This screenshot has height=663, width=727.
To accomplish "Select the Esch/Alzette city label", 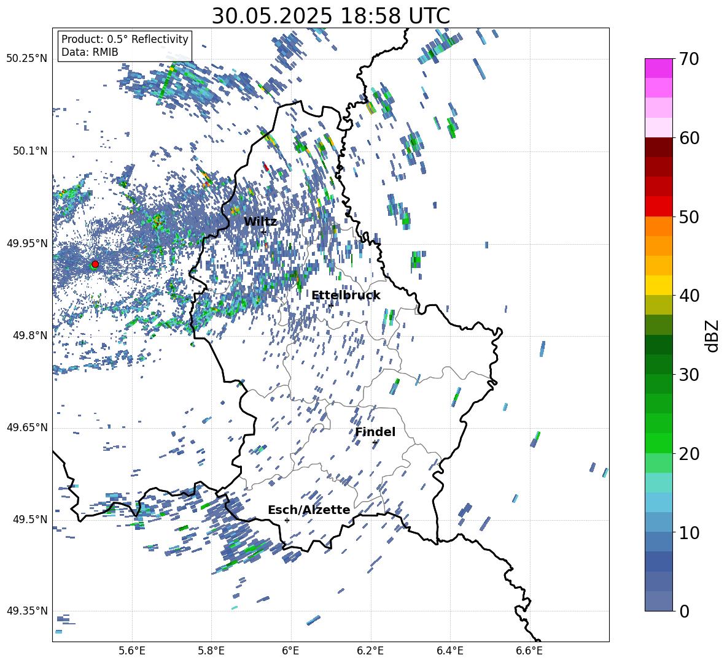I will pos(309,510).
